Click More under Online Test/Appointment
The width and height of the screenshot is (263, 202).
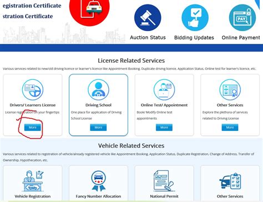tap(164, 127)
